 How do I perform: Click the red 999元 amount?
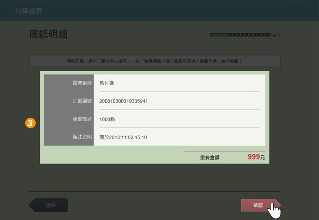(256, 157)
